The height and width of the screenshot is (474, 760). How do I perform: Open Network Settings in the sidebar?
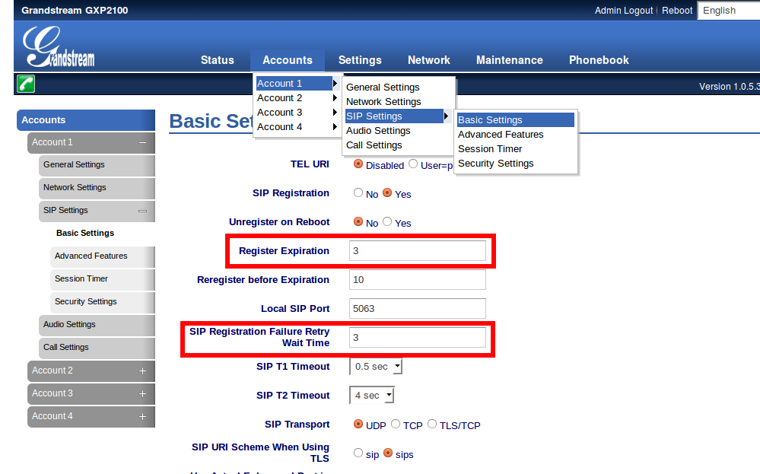97,188
